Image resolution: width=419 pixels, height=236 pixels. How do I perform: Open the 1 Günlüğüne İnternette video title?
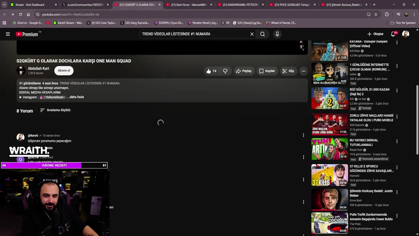point(370,67)
